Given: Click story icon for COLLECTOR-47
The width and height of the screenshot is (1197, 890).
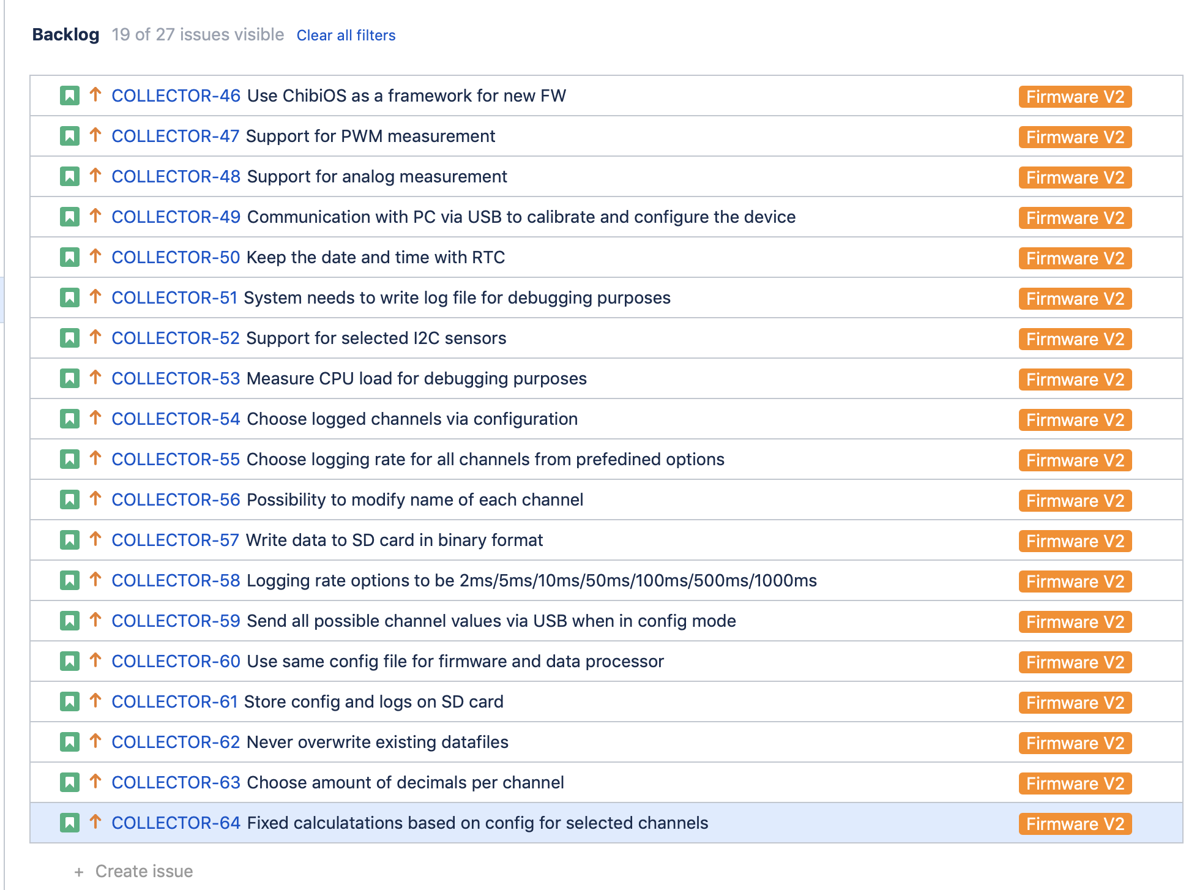Looking at the screenshot, I should point(70,136).
